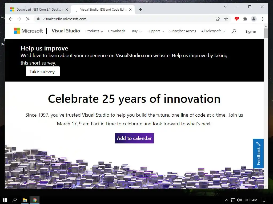Click the volume speaker tray icon
This screenshot has width=273, height=204.
(x=239, y=200)
